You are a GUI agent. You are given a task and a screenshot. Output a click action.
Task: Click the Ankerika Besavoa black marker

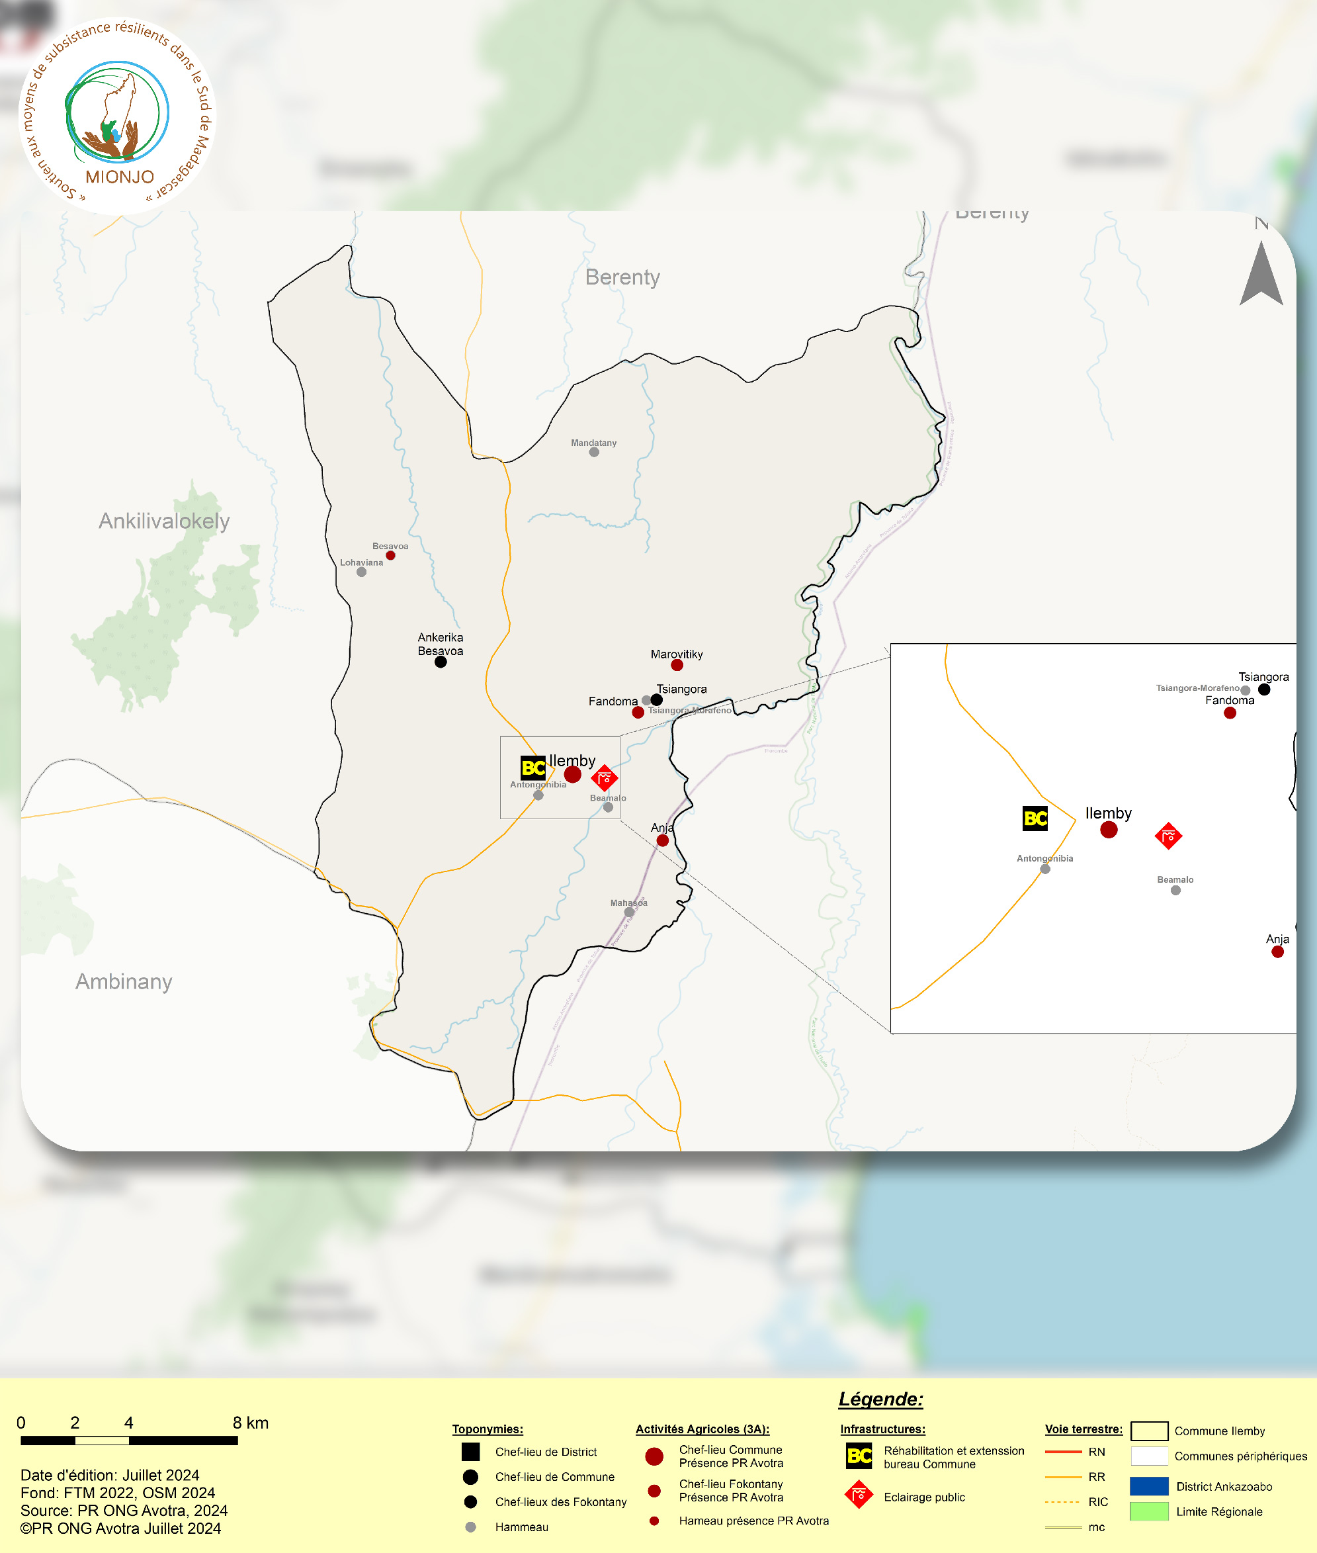click(x=441, y=662)
